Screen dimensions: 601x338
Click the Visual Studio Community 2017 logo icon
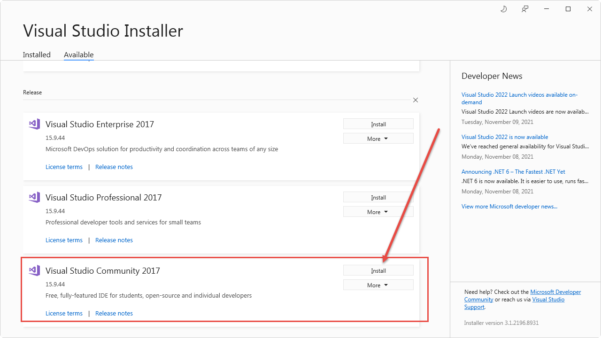[34, 270]
